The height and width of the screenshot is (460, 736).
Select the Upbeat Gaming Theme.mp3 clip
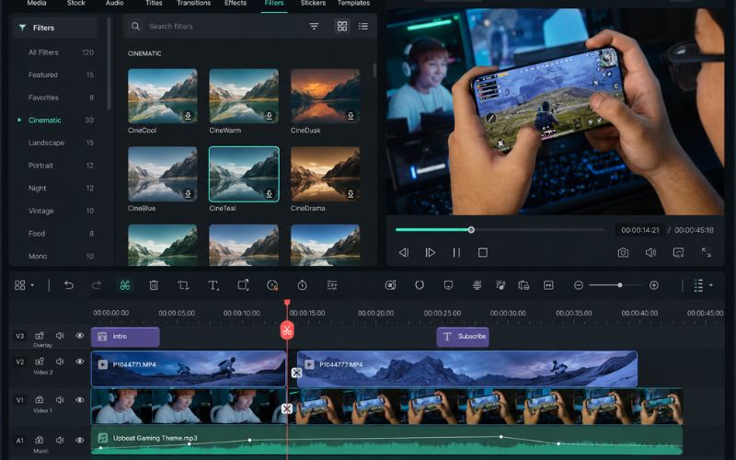click(386, 440)
